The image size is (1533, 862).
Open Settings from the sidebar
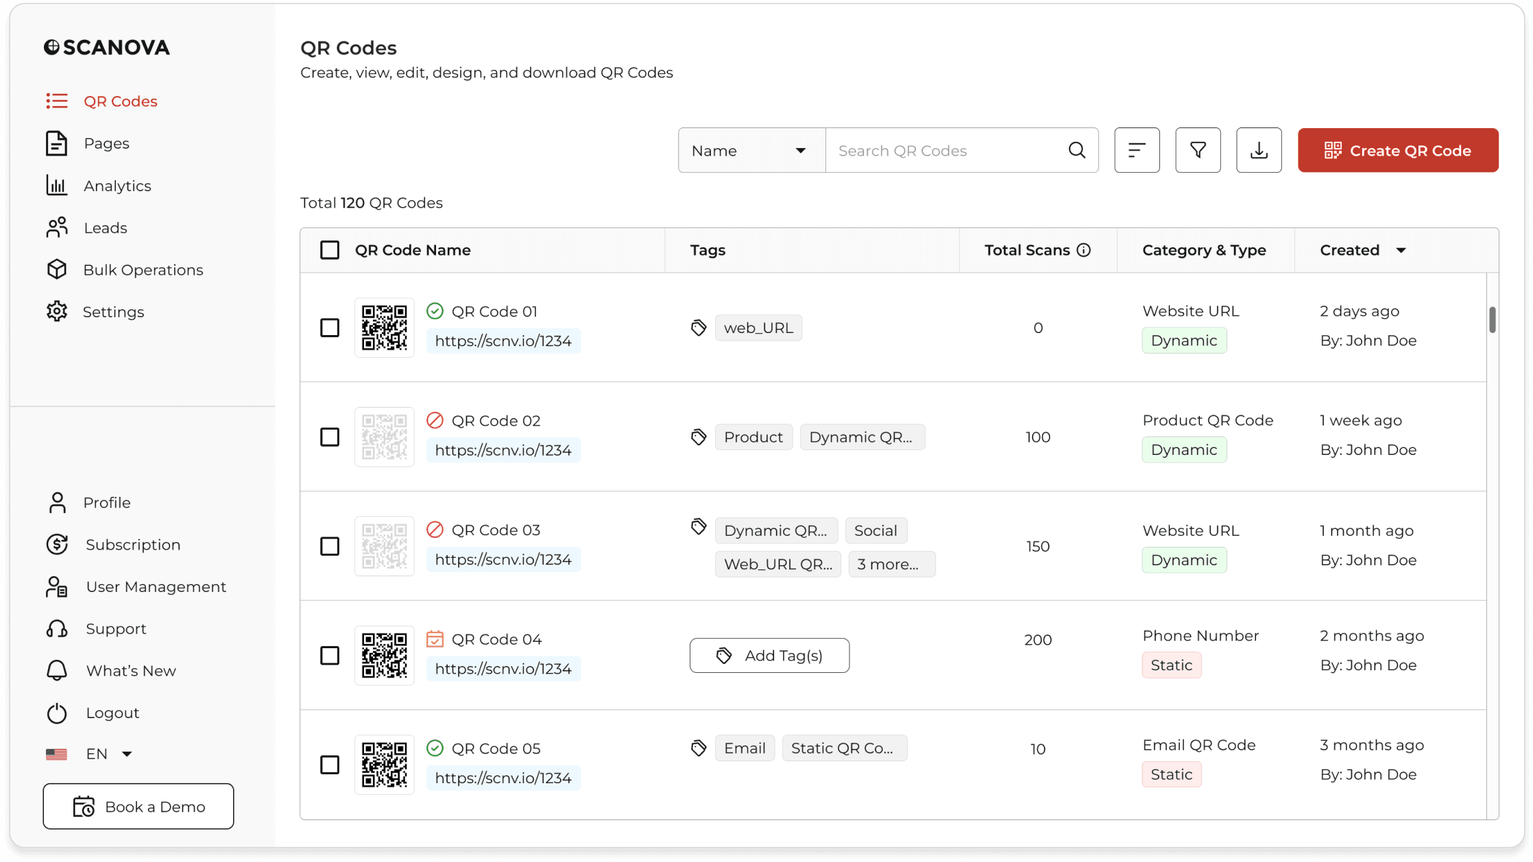pos(114,311)
